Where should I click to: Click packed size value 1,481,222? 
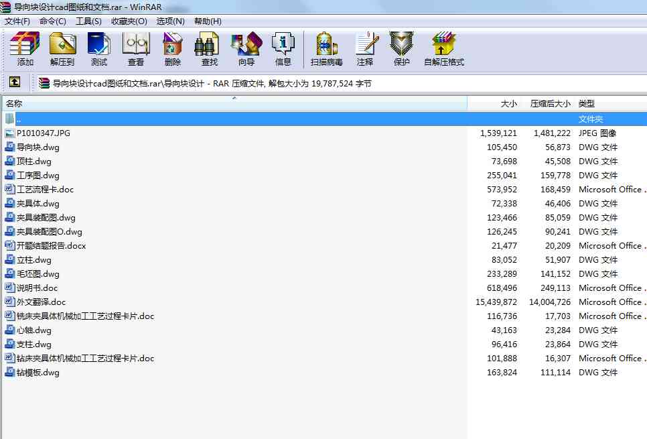coord(552,133)
